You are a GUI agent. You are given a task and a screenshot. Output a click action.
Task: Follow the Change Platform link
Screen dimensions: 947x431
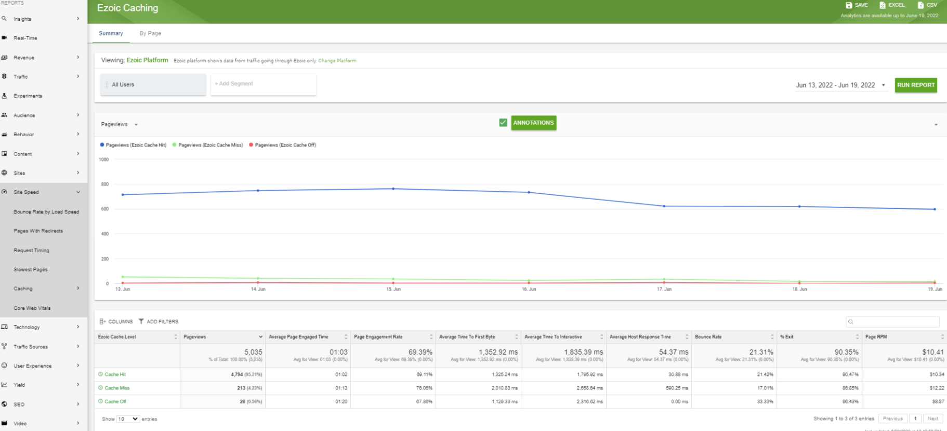coord(337,61)
